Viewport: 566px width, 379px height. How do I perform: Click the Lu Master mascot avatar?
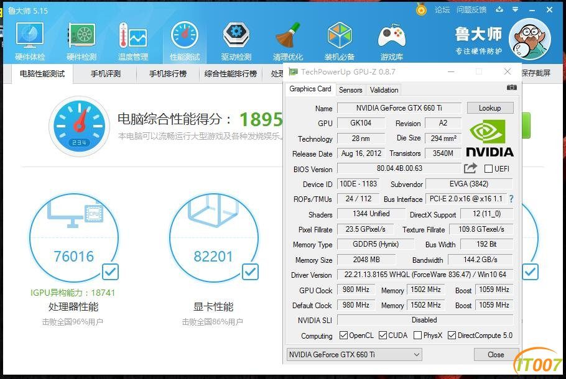530,39
